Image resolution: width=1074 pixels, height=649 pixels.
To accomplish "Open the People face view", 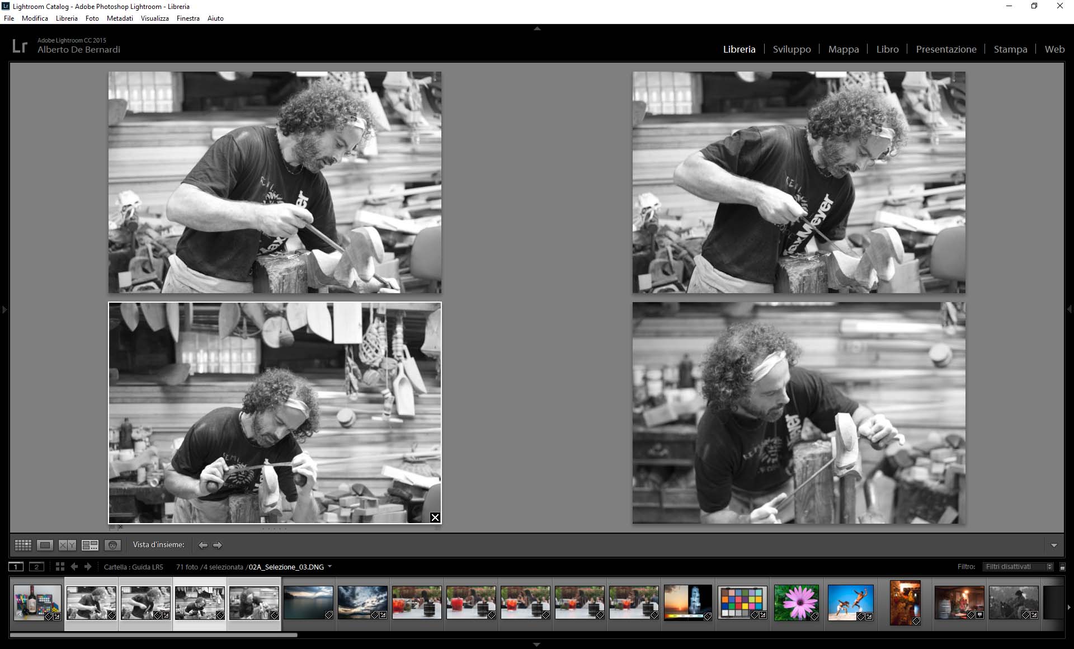I will tap(112, 545).
